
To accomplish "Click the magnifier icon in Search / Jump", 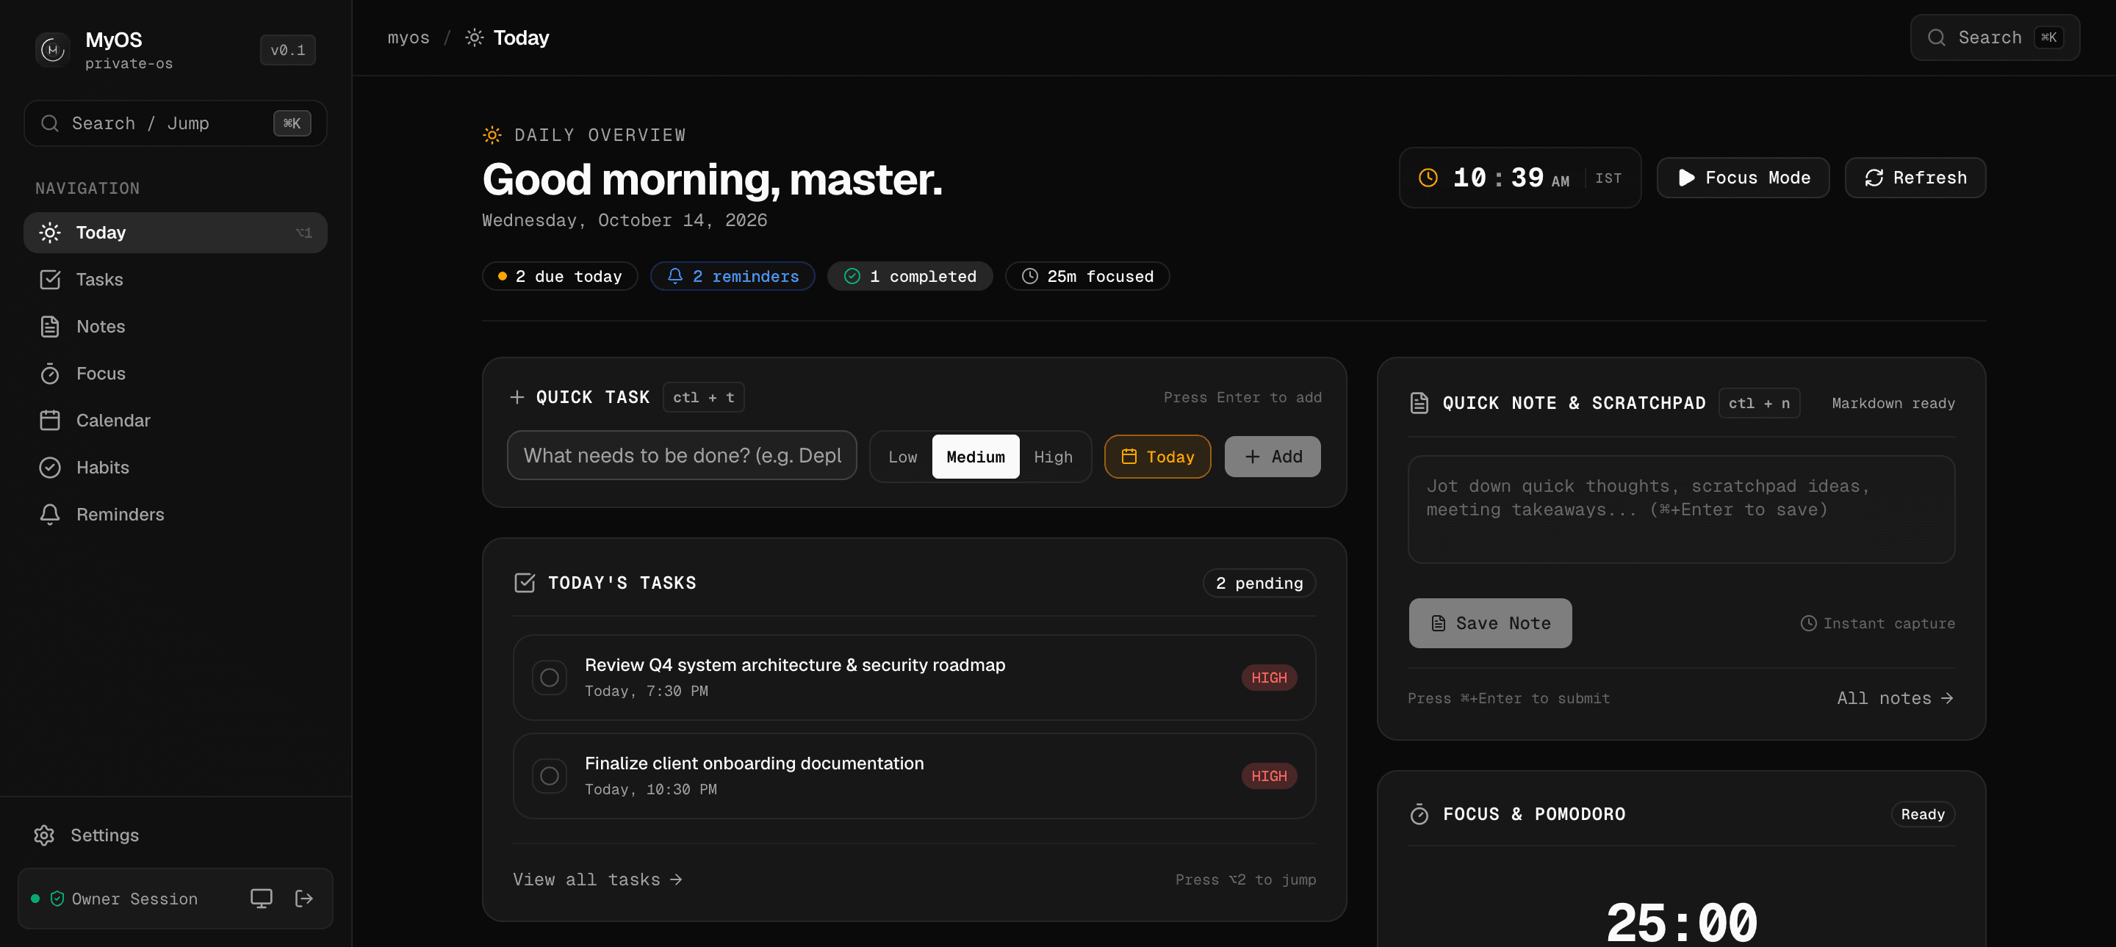I will (50, 123).
